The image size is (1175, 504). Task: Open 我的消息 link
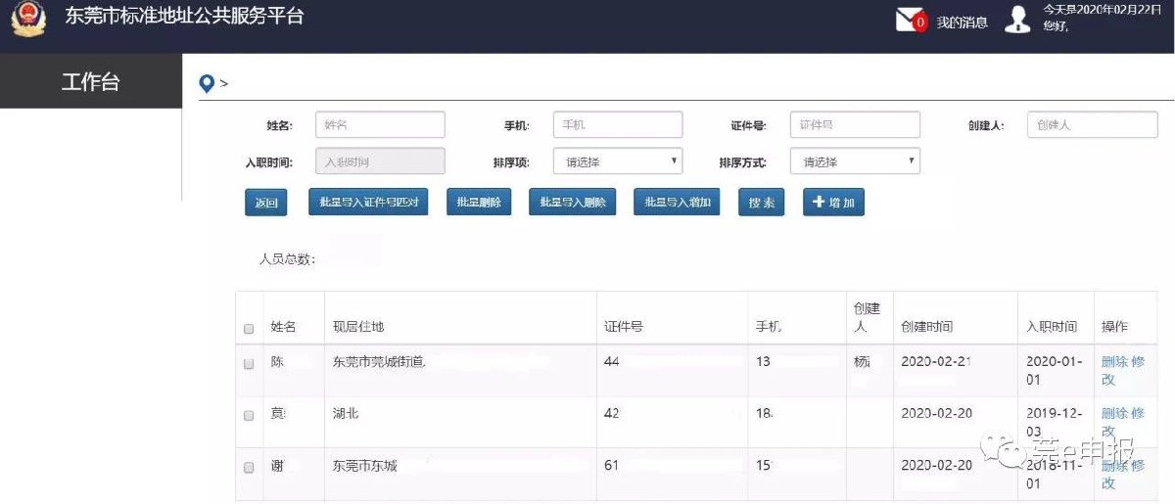coord(962,23)
